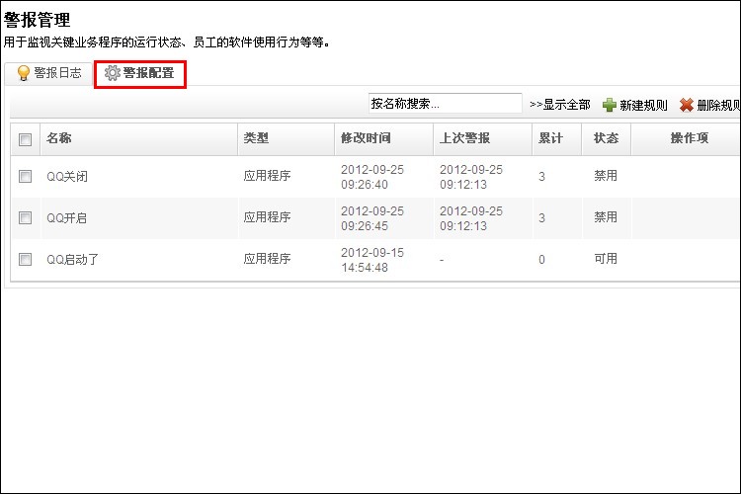Click 禁用 status in QQ关闭 row
741x494 pixels.
click(x=606, y=176)
